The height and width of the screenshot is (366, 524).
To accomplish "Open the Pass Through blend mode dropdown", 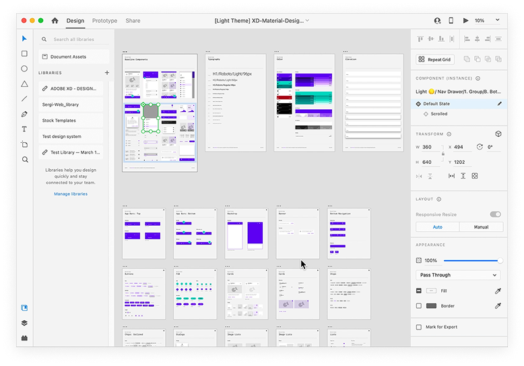I will point(458,275).
